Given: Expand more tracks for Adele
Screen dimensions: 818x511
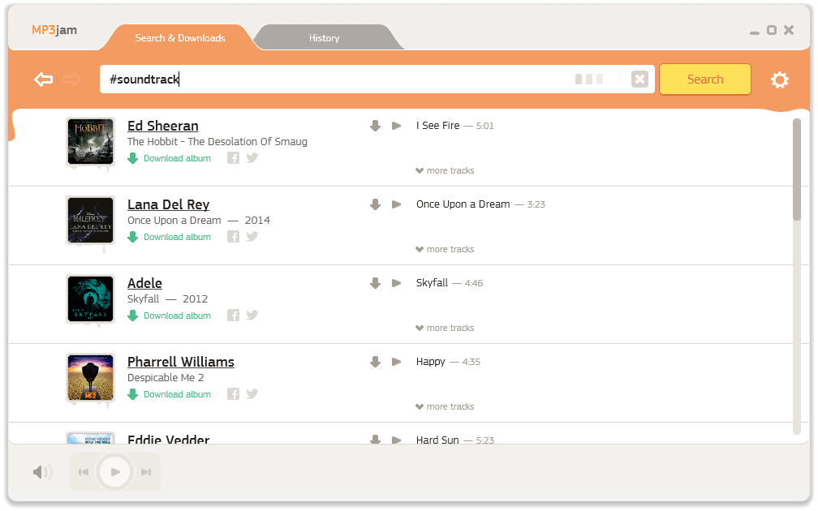Looking at the screenshot, I should coord(445,328).
